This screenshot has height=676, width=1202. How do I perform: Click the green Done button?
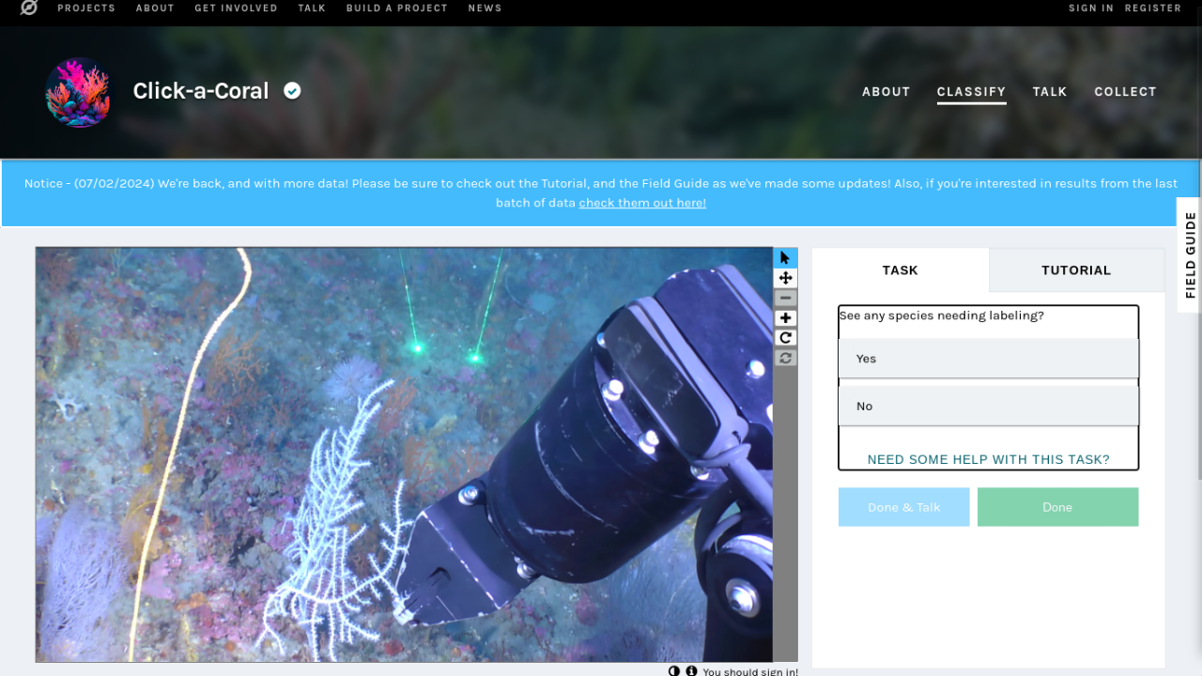pyautogui.click(x=1057, y=507)
